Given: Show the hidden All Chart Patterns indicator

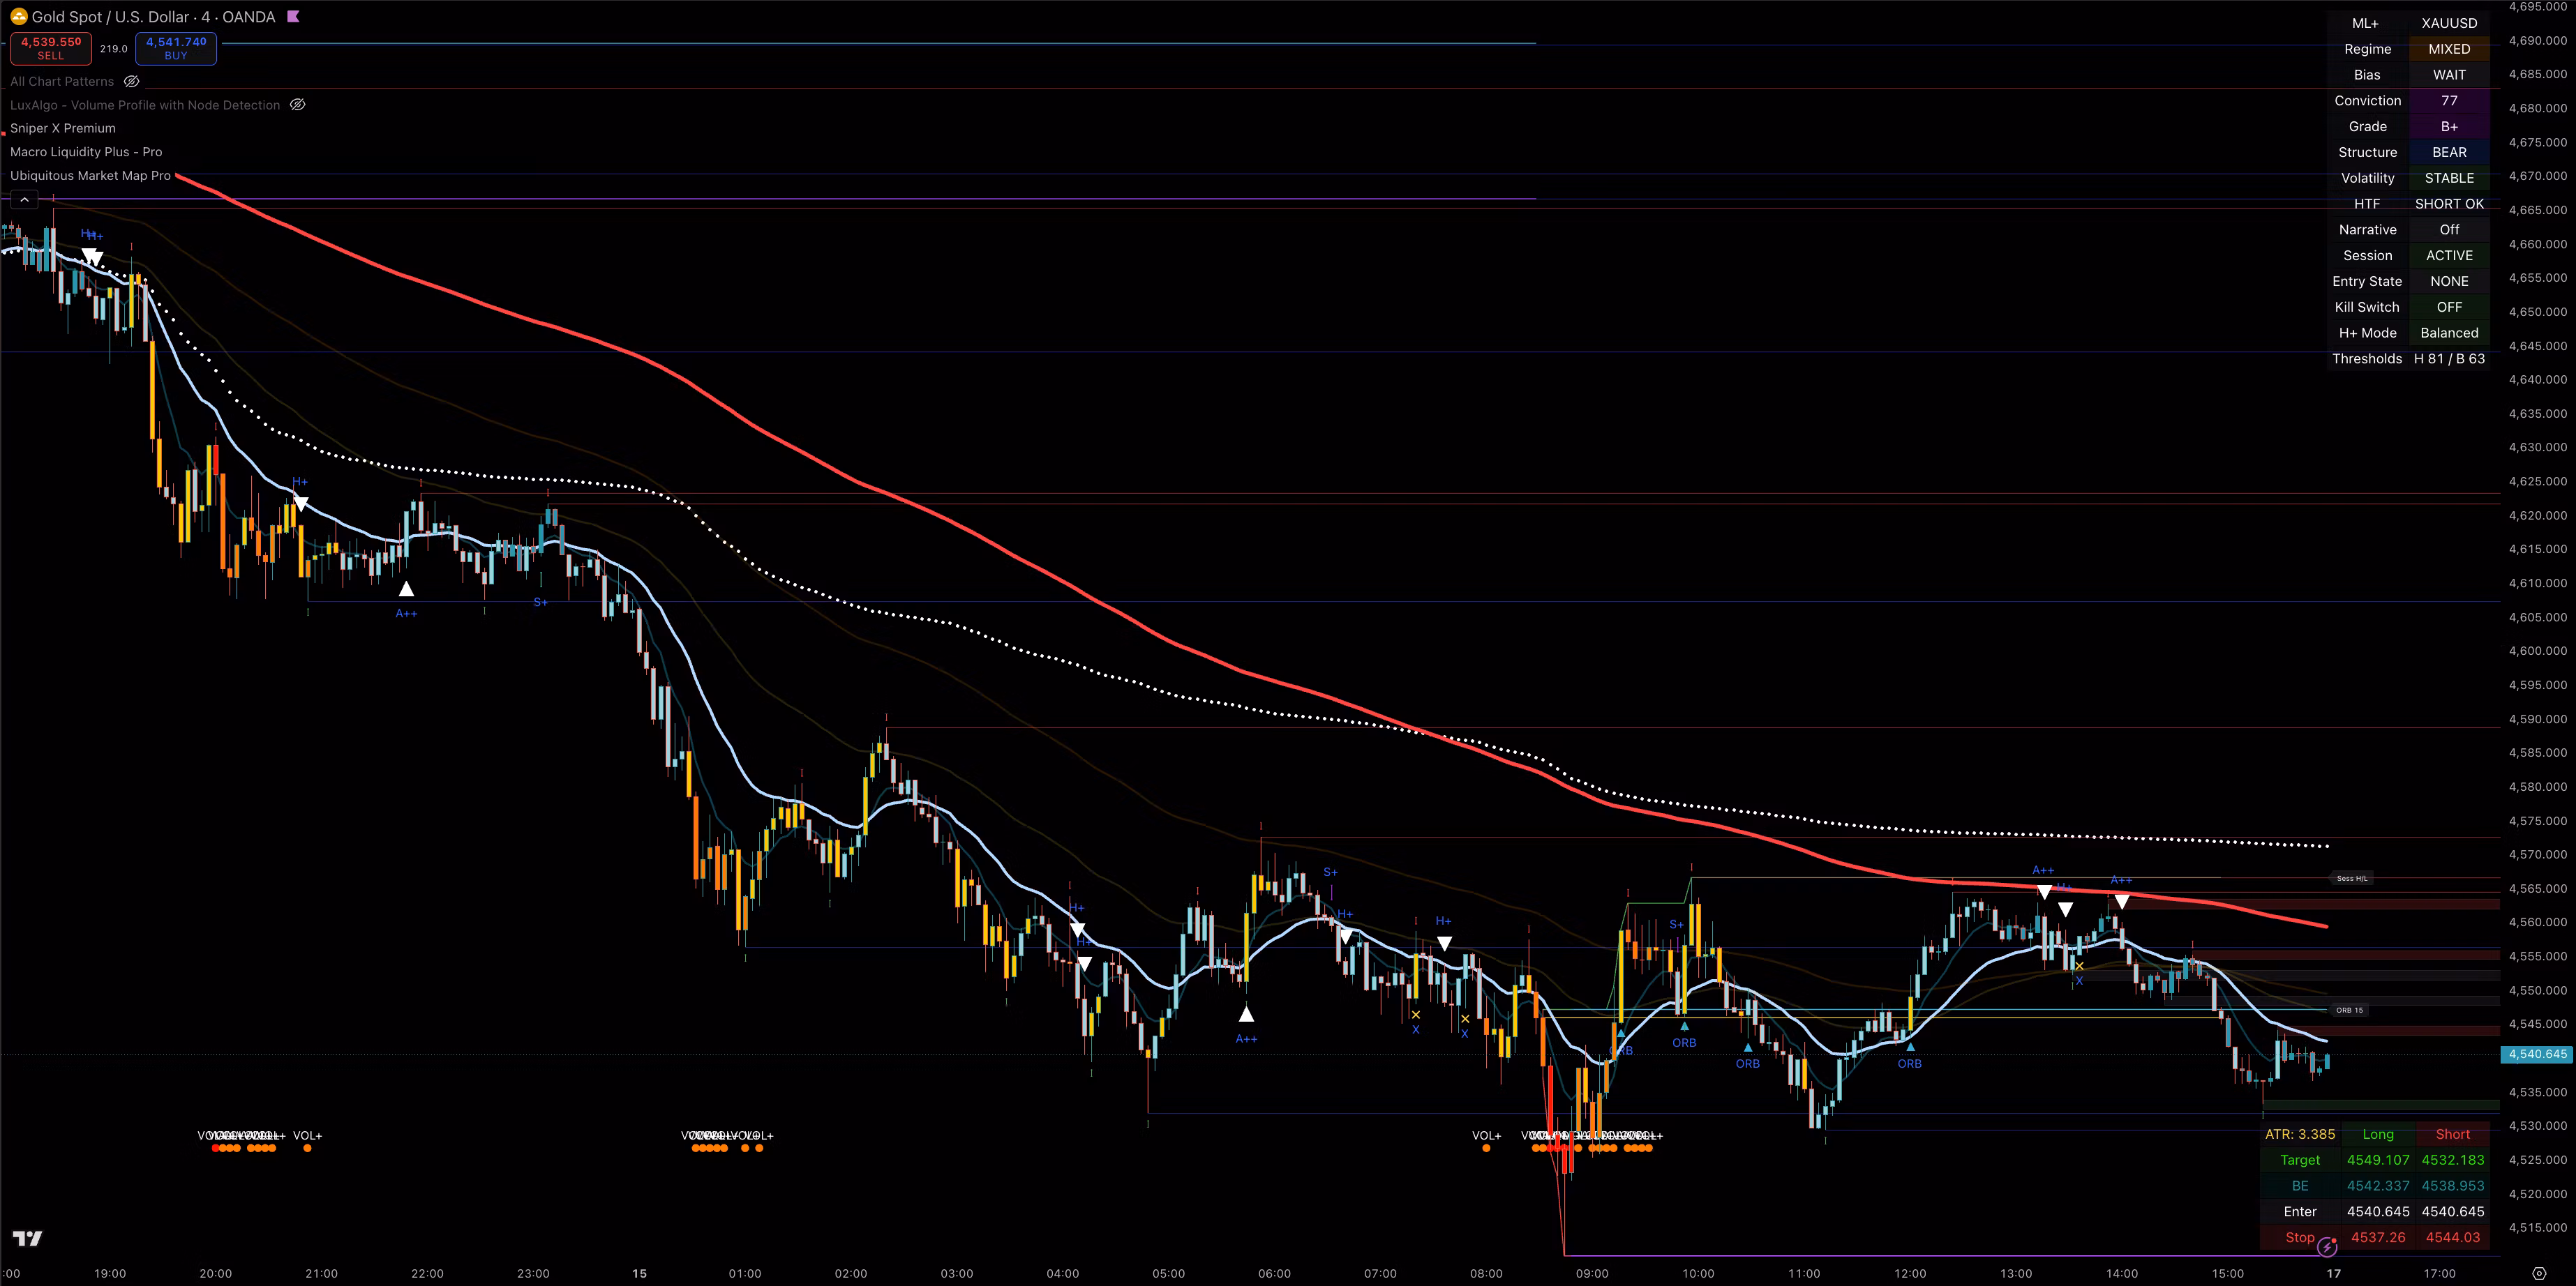Looking at the screenshot, I should point(131,82).
